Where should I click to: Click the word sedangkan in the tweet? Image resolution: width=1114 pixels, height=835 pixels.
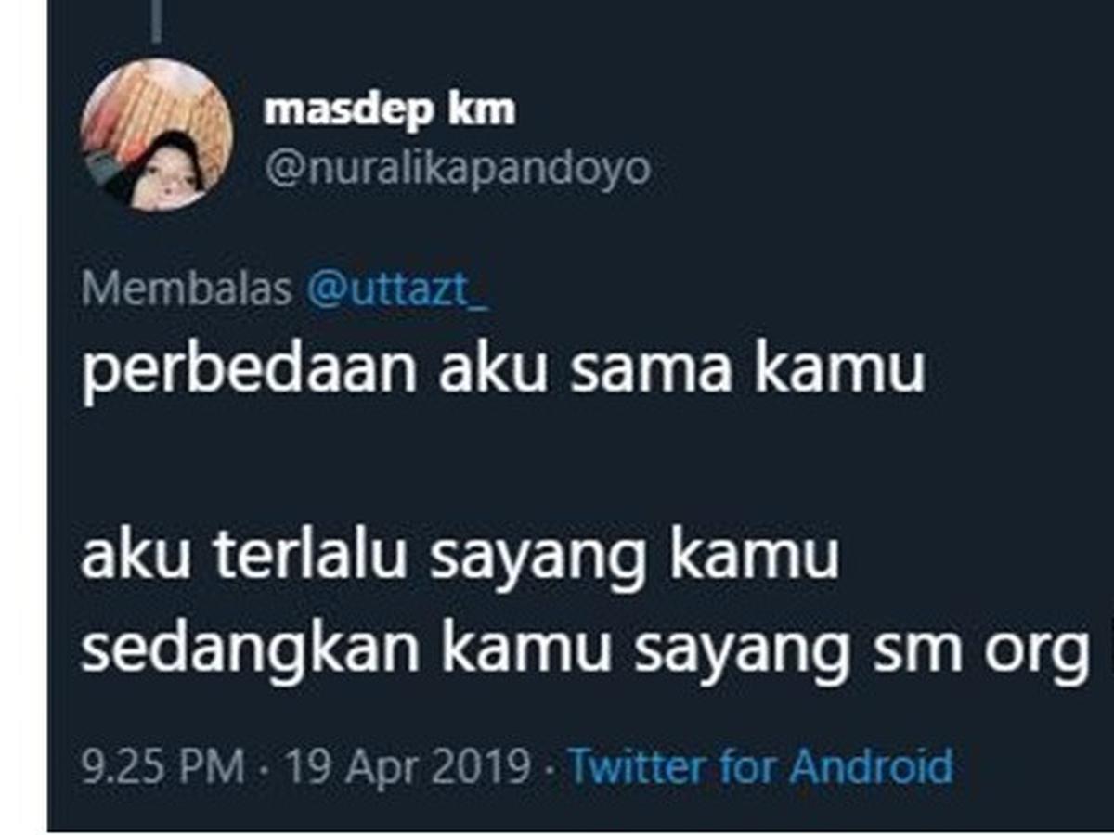253,651
